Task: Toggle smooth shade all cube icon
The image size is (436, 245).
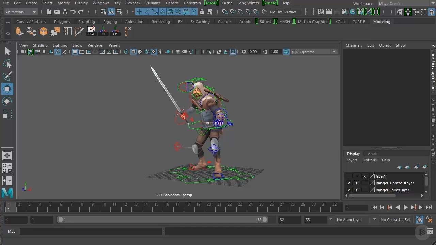Action: (x=133, y=52)
